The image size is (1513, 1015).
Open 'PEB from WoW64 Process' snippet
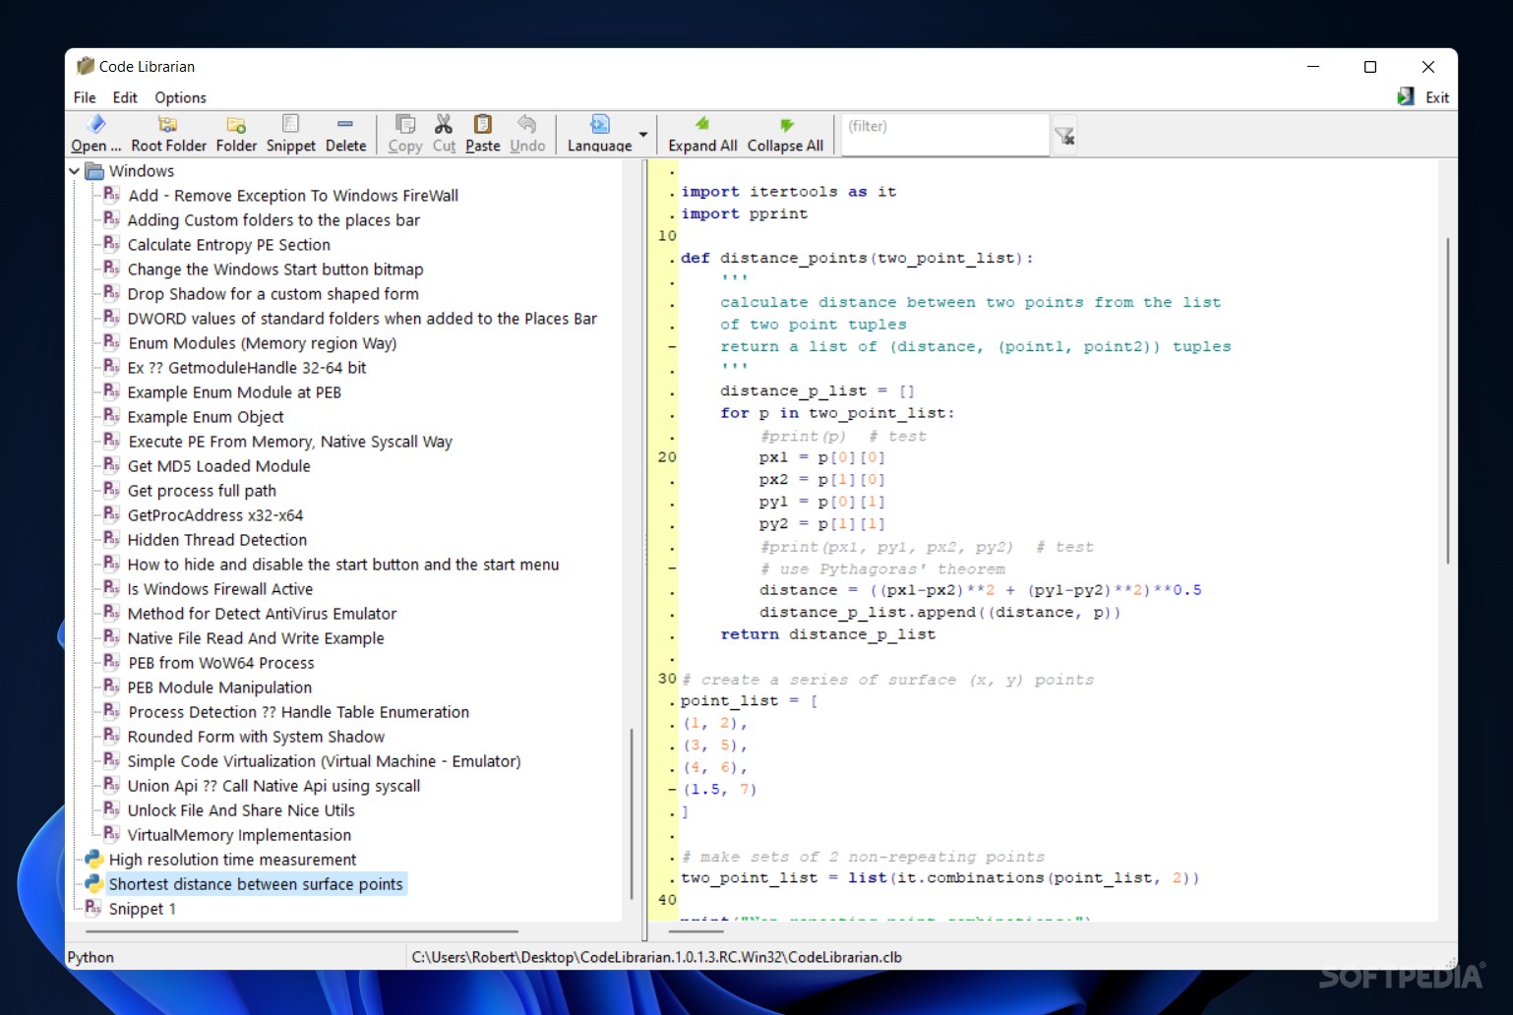(221, 663)
